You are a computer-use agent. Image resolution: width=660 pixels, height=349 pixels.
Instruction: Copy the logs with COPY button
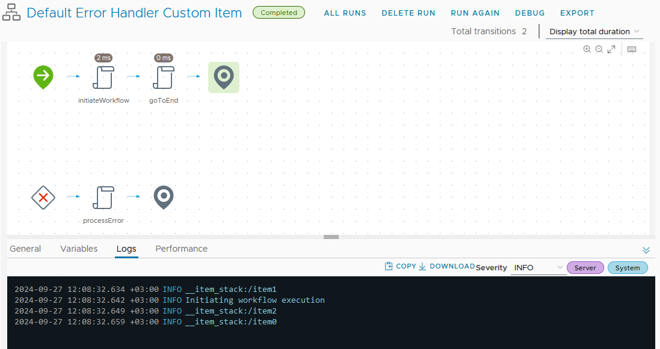(x=400, y=266)
